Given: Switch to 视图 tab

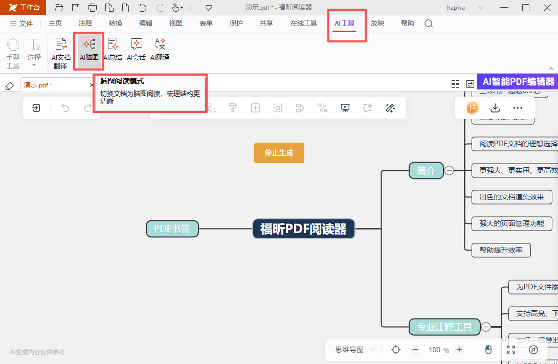Looking at the screenshot, I should click(x=176, y=23).
